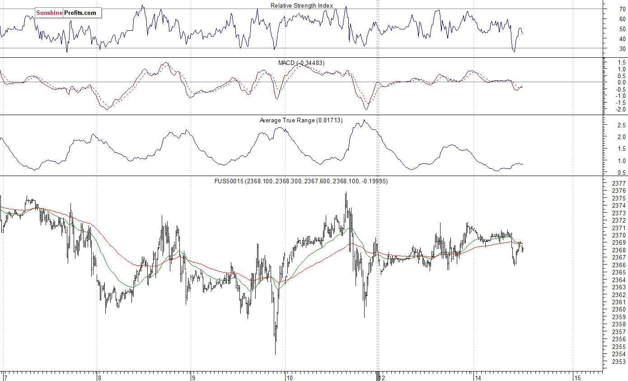Viewport: 628px width, 381px height.
Task: Select the Average True Range (0.81713) title
Action: [x=301, y=121]
